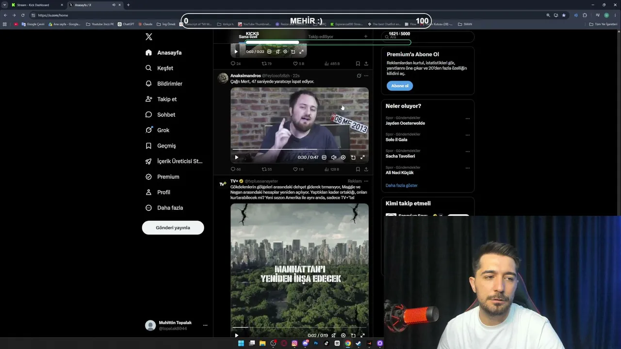The image size is (621, 349).
Task: Repost the Anaksimandros post
Action: [267, 169]
